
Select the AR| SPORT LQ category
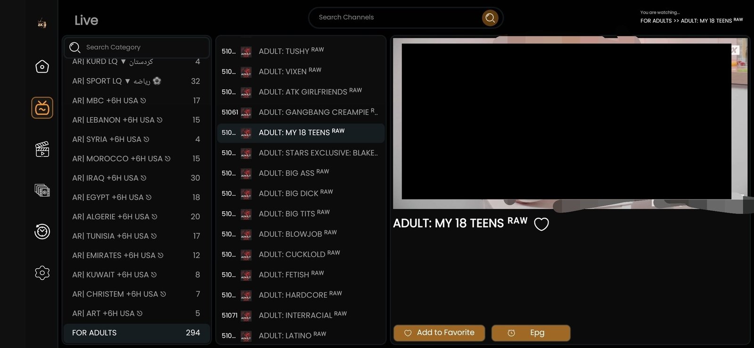pos(136,81)
